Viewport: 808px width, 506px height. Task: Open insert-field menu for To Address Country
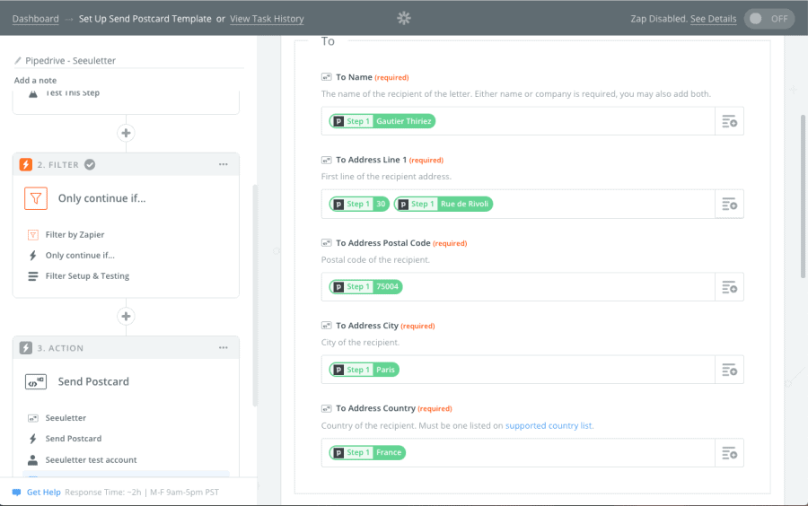point(729,453)
